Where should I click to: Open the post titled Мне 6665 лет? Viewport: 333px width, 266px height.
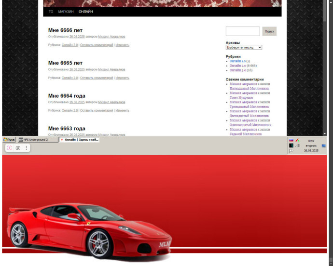point(65,63)
